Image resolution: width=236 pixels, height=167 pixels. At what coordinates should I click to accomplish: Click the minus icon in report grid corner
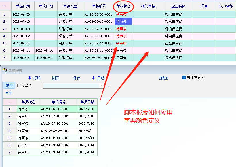click(9, 102)
